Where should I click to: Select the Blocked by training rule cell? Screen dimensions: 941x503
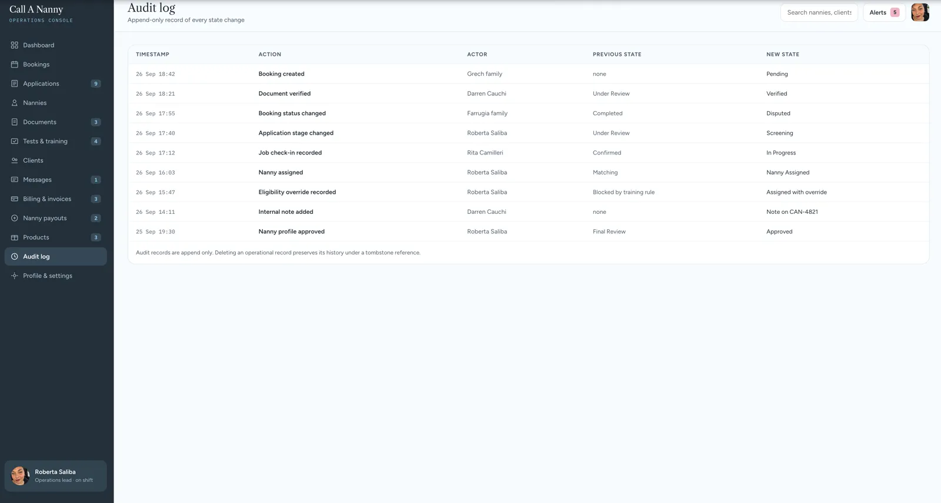[623, 192]
